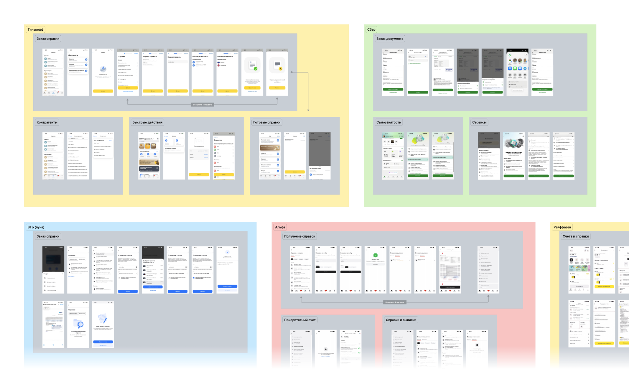Click the Сервисы group label

point(479,122)
